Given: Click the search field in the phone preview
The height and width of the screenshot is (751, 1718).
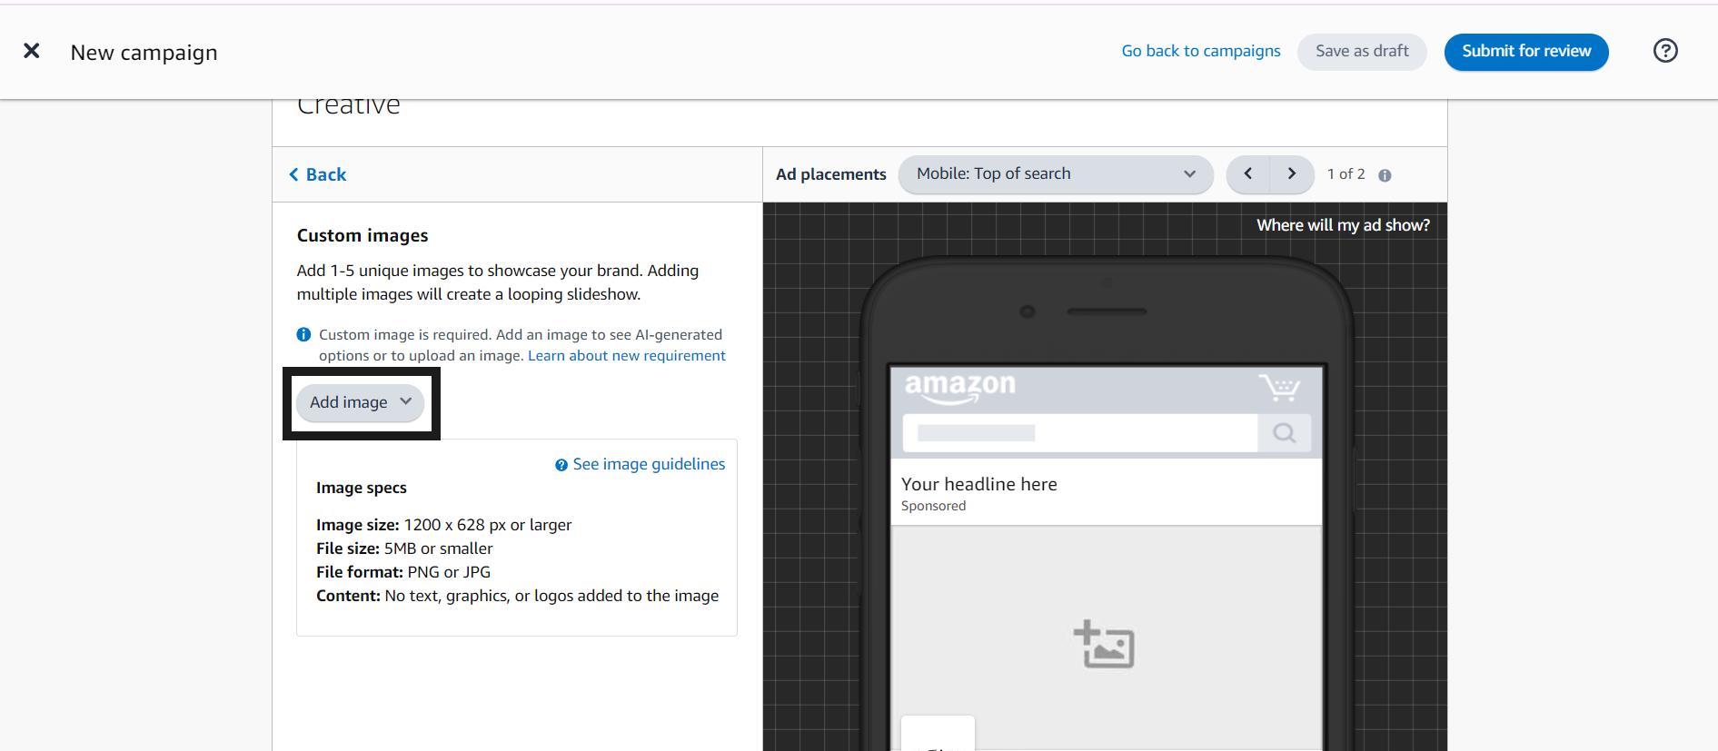Looking at the screenshot, I should [x=1079, y=433].
